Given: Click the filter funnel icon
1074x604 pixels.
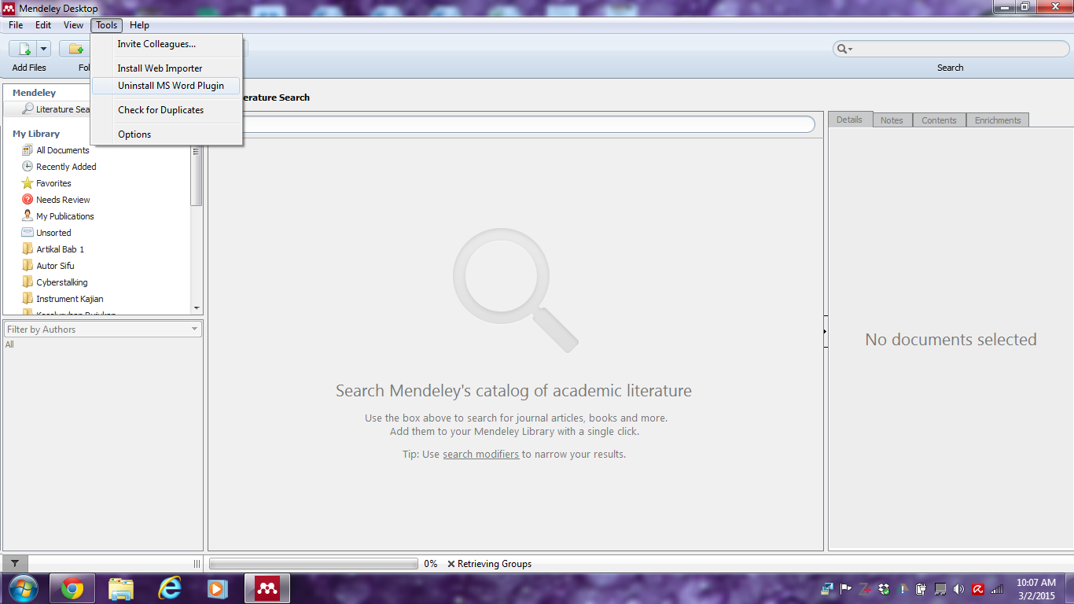Looking at the screenshot, I should [x=15, y=564].
